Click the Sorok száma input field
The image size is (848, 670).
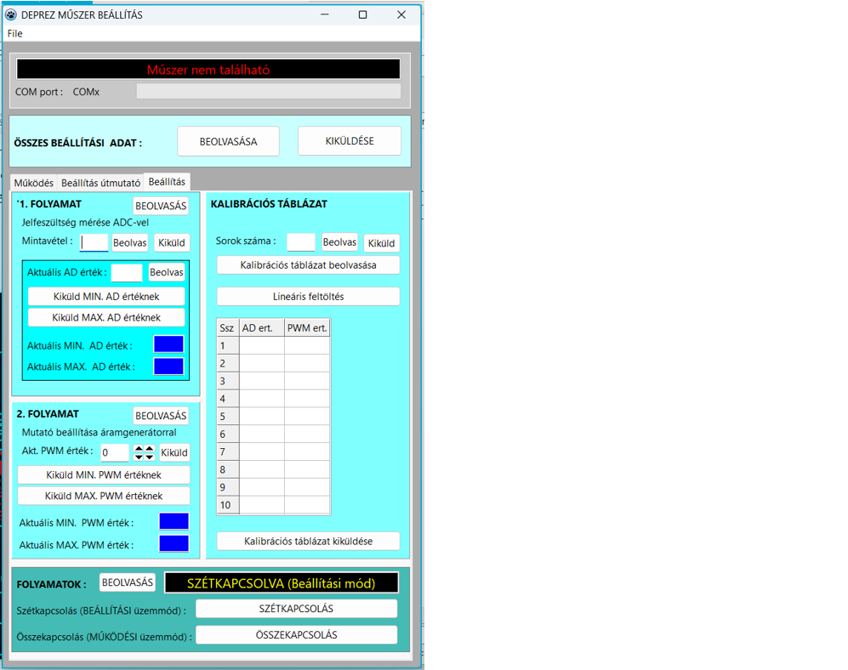pyautogui.click(x=300, y=242)
